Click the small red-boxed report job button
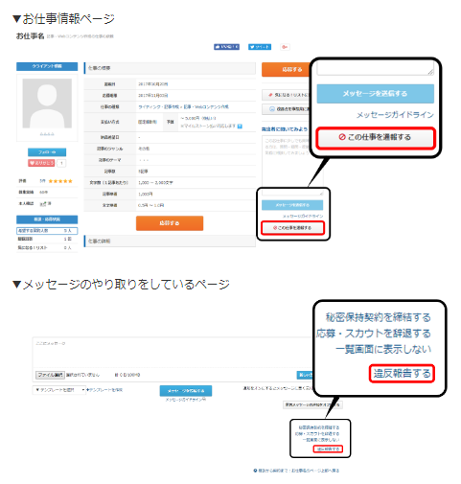The height and width of the screenshot is (484, 461). tap(292, 228)
